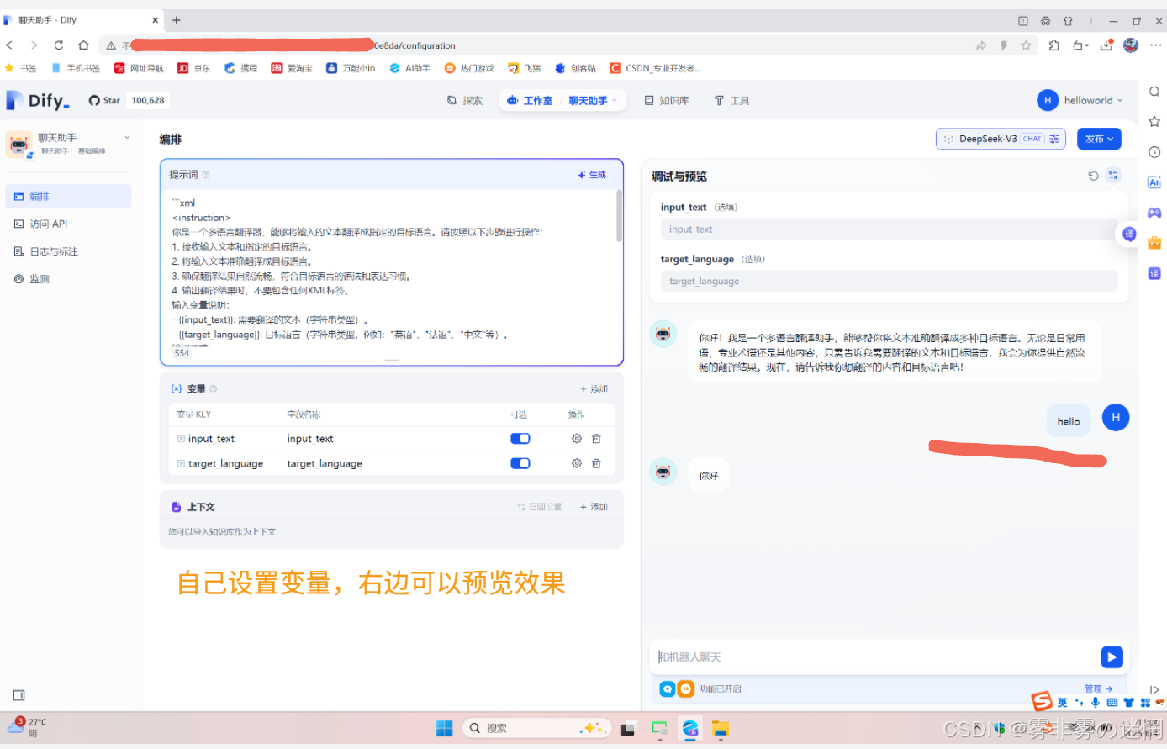Delete the input_text variable
Image resolution: width=1167 pixels, height=749 pixels.
pyautogui.click(x=596, y=439)
